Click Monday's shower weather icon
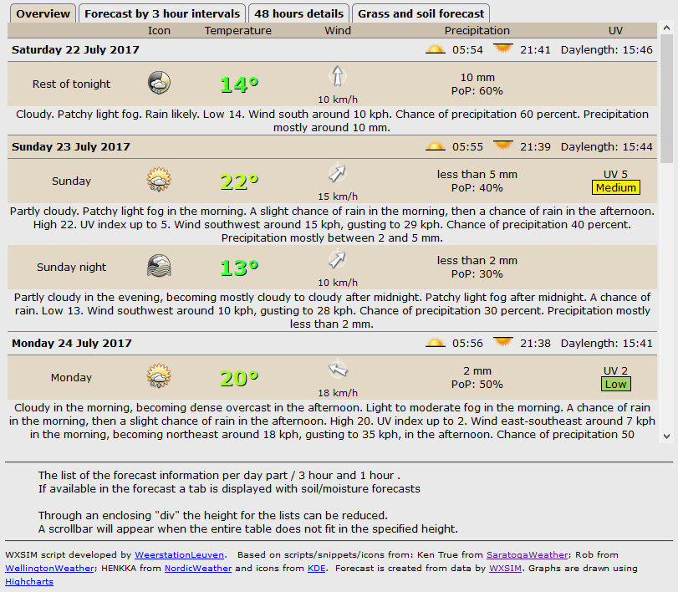 click(159, 376)
